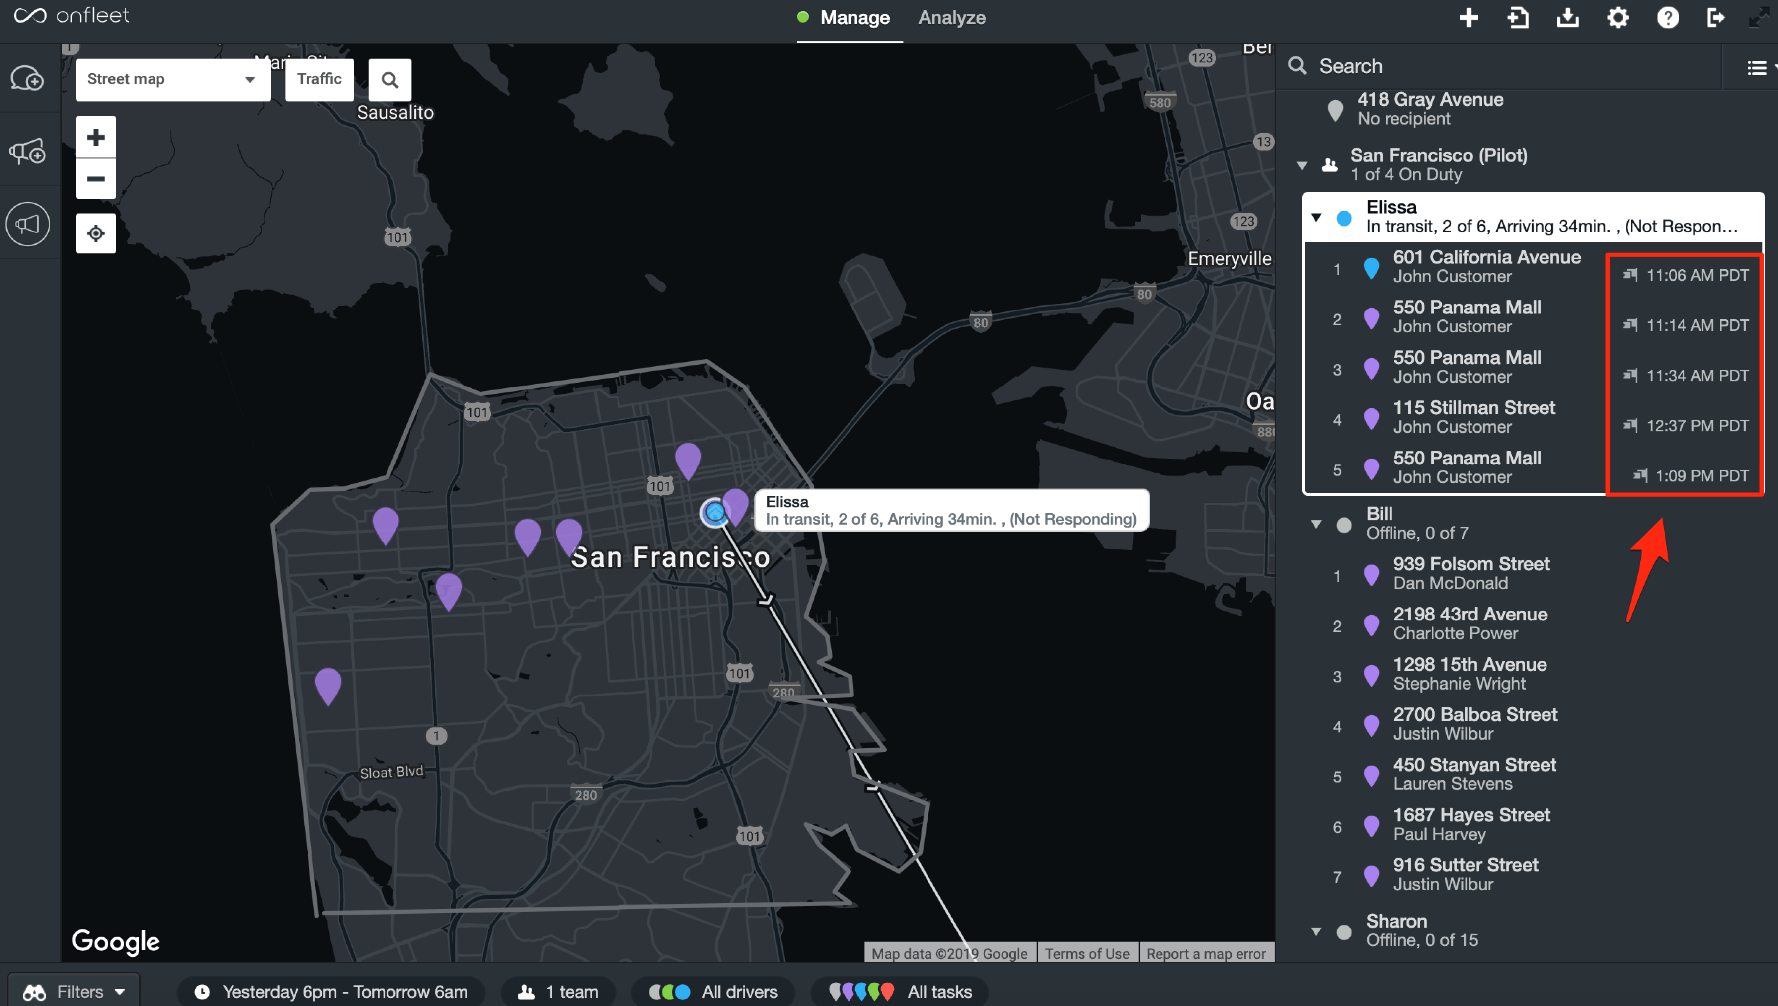Click the logout icon in top bar
This screenshot has width=1778, height=1006.
[x=1716, y=18]
